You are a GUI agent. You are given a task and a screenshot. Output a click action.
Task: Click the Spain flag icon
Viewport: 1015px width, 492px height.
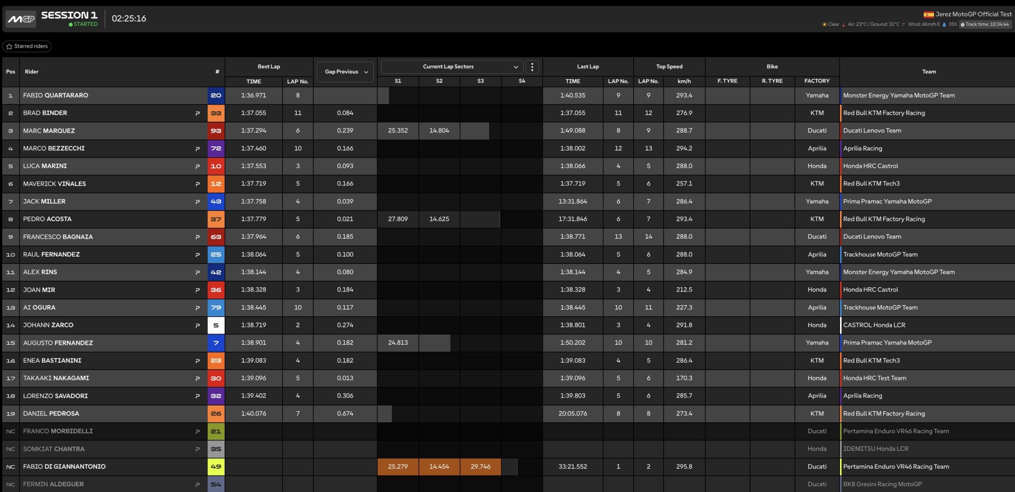coord(928,14)
